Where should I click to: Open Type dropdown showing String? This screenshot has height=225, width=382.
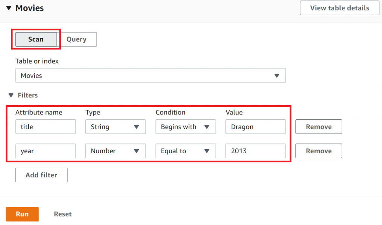pyautogui.click(x=115, y=127)
